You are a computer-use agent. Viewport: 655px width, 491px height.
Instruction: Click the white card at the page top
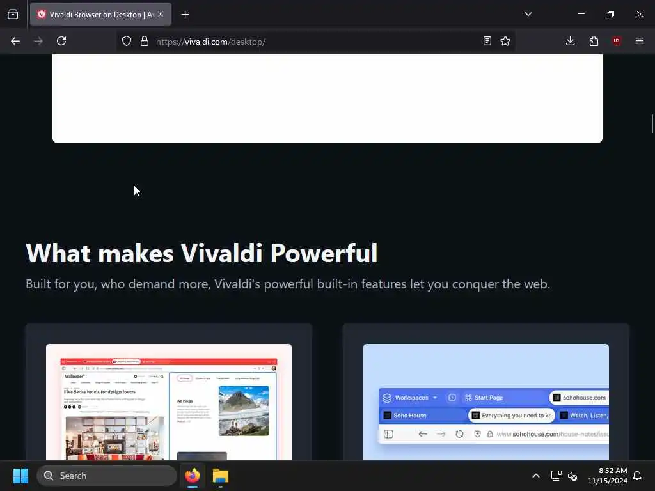point(327,98)
